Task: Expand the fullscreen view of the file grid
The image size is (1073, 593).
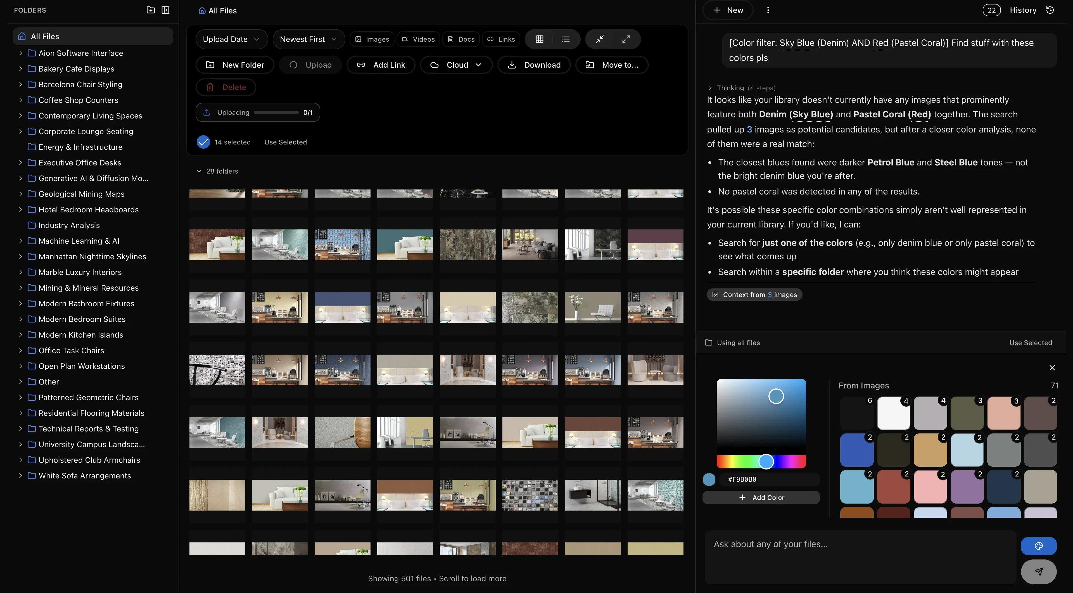Action: pyautogui.click(x=626, y=39)
